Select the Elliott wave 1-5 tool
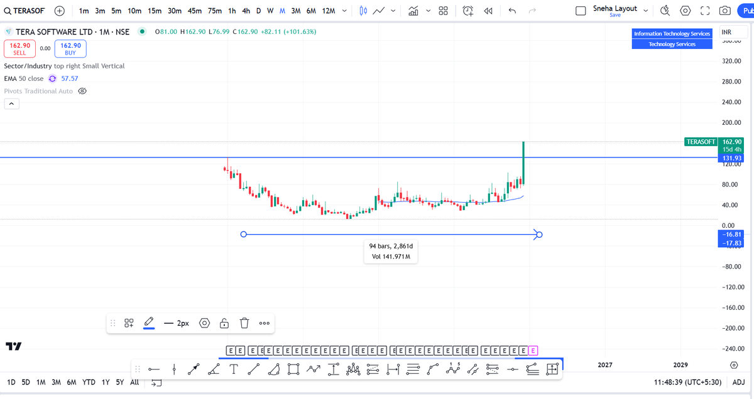Viewport: 754px width, 399px height. tap(453, 370)
